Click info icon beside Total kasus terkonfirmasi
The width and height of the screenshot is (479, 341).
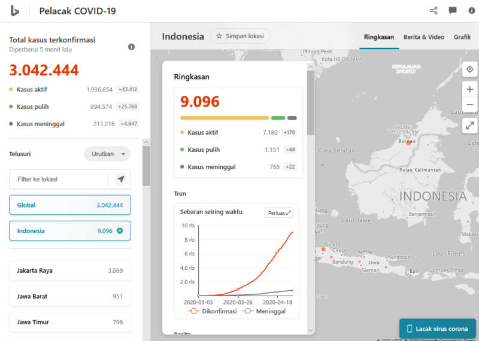[131, 47]
